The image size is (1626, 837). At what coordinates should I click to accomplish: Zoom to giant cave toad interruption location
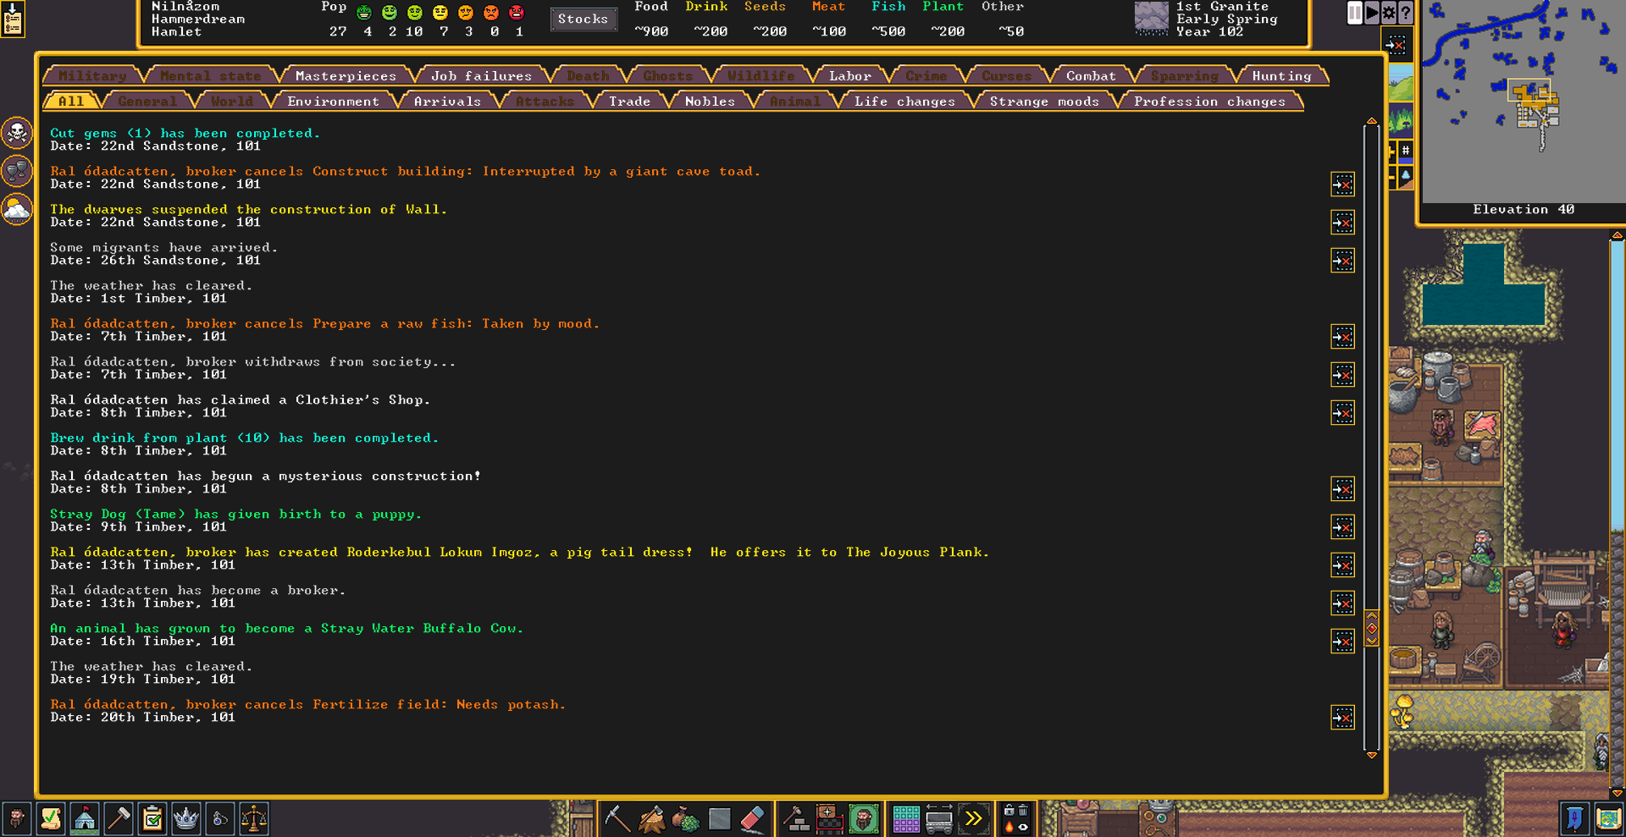tap(1342, 184)
